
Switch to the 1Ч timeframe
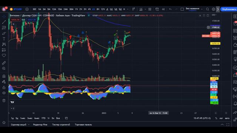pos(77,9)
